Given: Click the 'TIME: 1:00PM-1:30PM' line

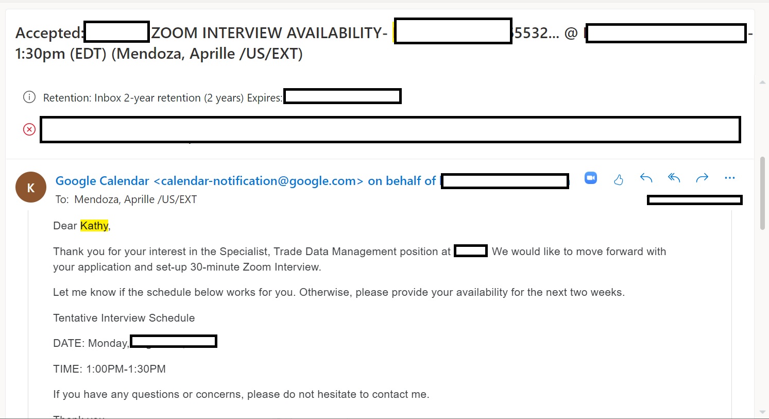Looking at the screenshot, I should (109, 369).
